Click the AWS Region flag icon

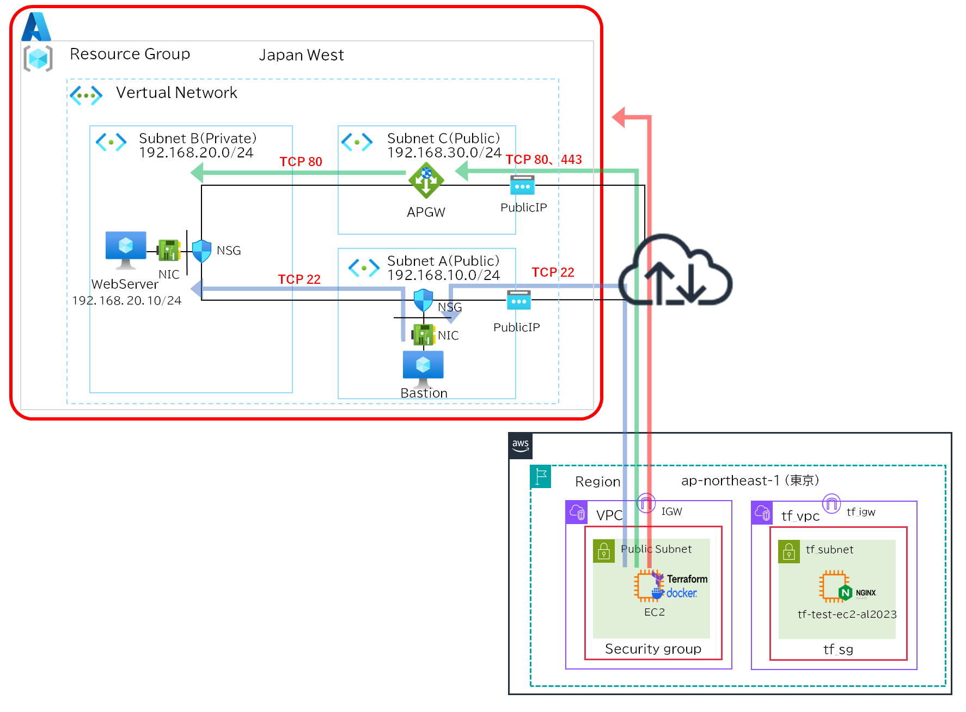541,477
